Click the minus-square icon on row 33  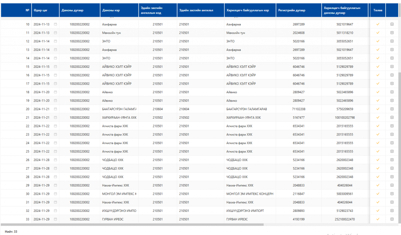392,219
